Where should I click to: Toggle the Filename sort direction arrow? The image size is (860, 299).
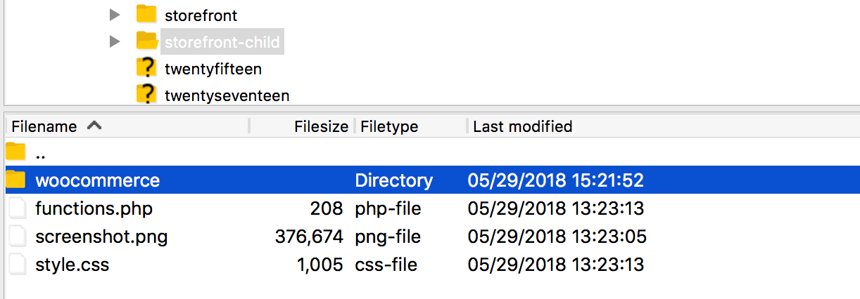[x=94, y=126]
